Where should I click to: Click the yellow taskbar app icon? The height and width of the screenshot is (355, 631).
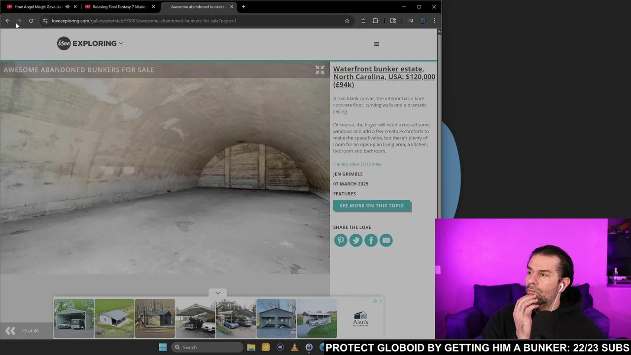(266, 347)
